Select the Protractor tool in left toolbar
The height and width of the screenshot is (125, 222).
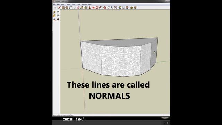[x=54, y=16]
